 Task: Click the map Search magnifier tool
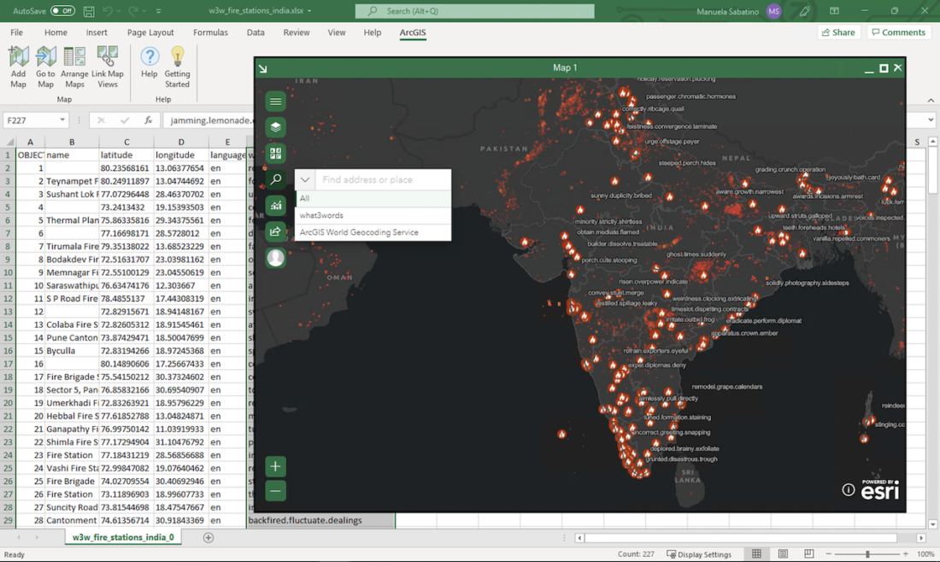pos(276,179)
